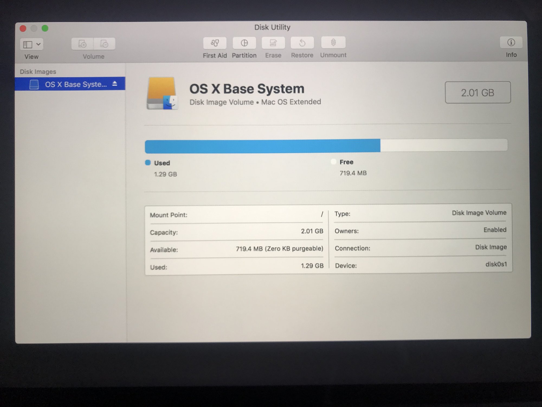Eject the OS X Base System disk image
The height and width of the screenshot is (407, 542).
coord(115,84)
